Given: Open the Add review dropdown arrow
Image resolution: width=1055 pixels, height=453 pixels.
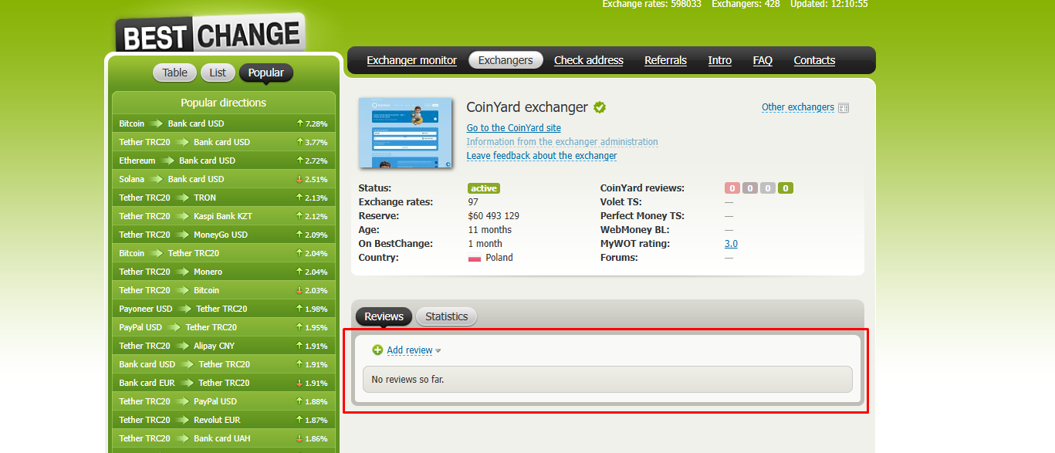Looking at the screenshot, I should pyautogui.click(x=438, y=351).
